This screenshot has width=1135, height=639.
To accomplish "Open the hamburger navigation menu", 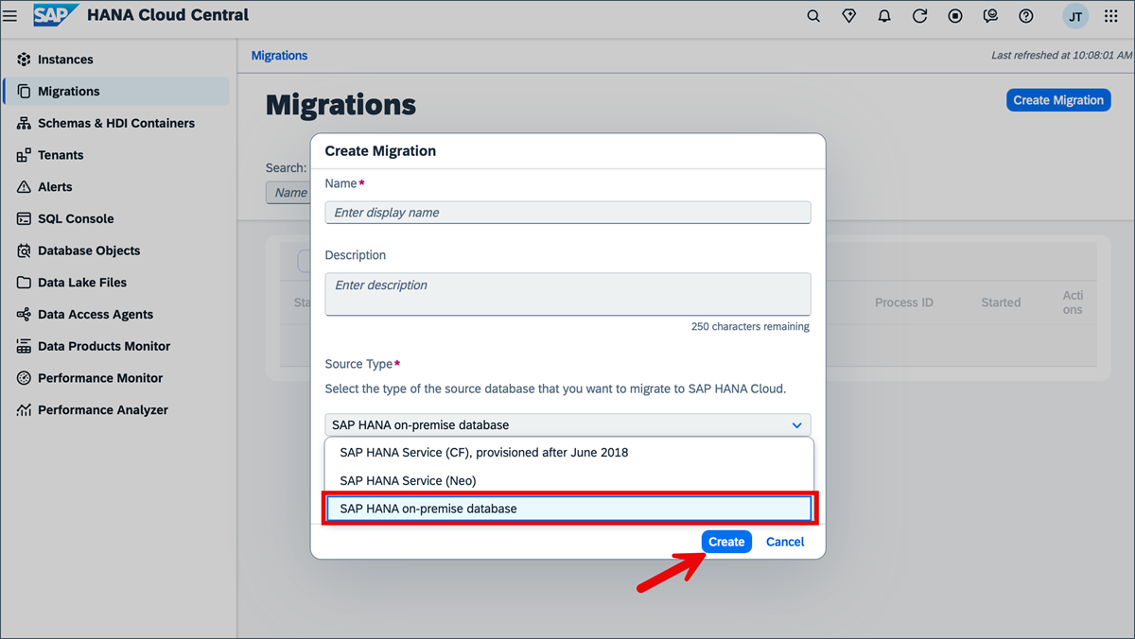I will click(x=10, y=15).
